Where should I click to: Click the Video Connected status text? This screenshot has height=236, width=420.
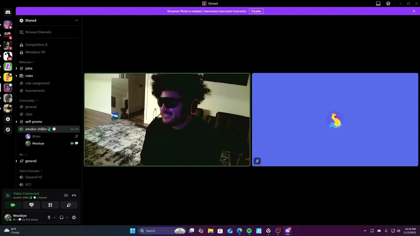[26, 194]
